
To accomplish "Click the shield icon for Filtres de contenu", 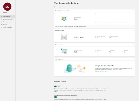I will click(2, 22).
